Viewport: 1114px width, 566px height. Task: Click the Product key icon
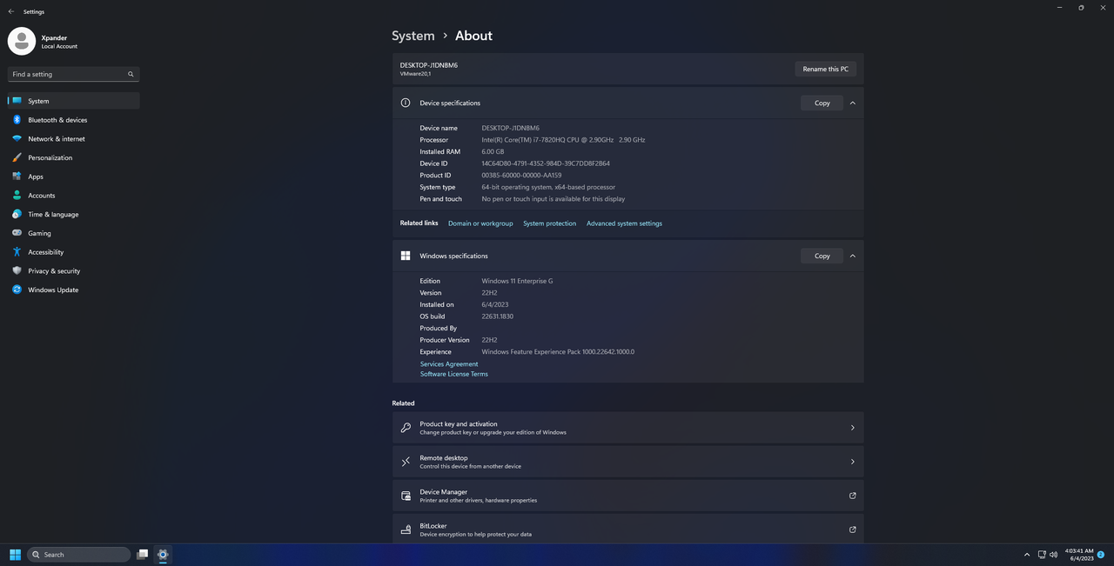click(406, 428)
